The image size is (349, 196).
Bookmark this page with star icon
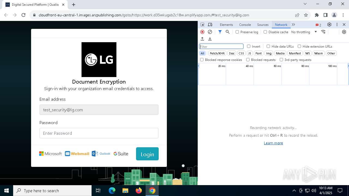coord(306,15)
